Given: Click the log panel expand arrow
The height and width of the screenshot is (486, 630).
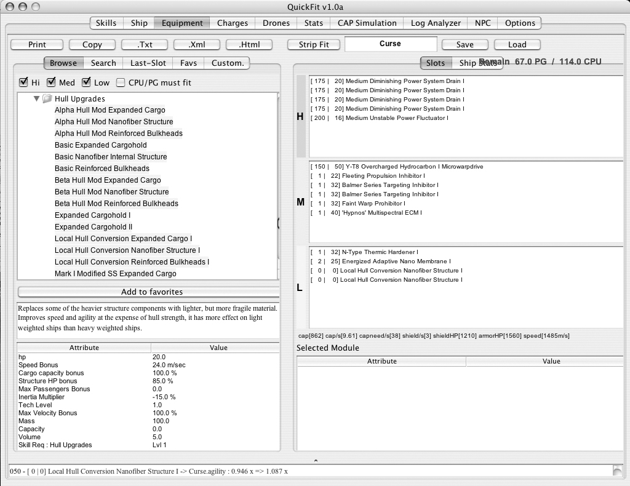Looking at the screenshot, I should (x=316, y=461).
